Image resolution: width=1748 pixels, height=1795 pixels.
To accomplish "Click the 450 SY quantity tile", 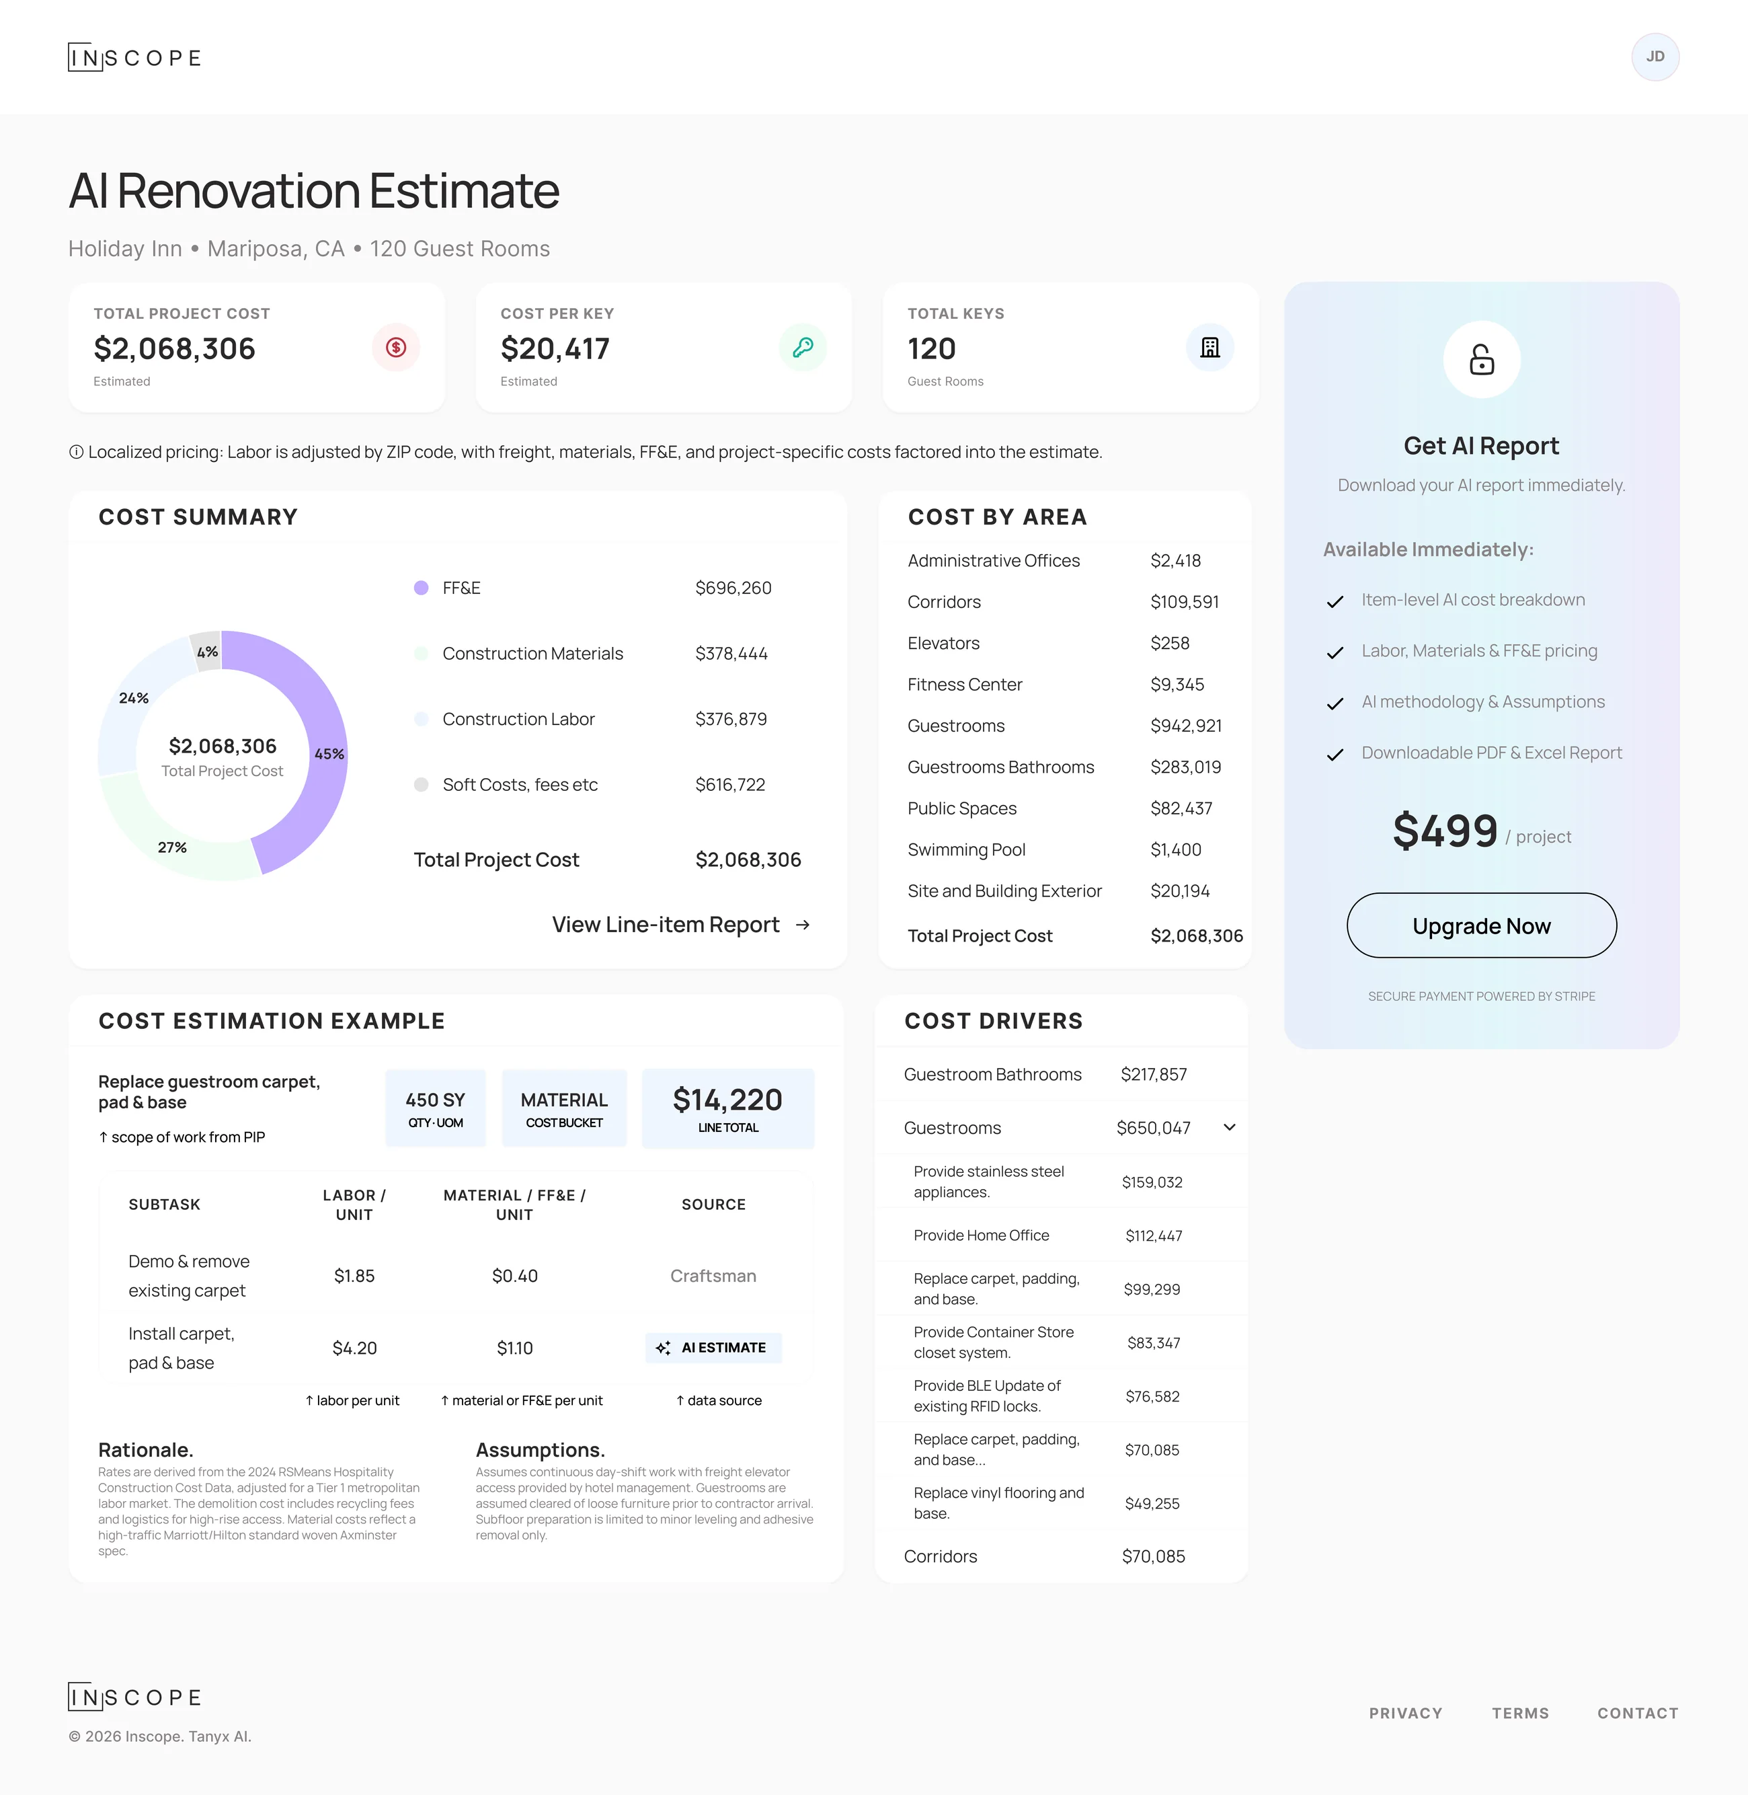I will tap(435, 1108).
